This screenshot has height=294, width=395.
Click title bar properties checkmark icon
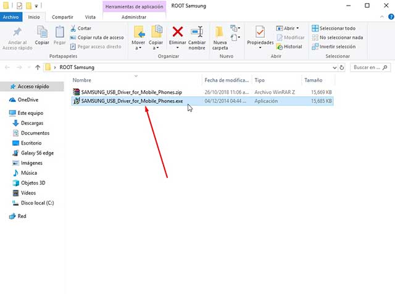pos(19,6)
